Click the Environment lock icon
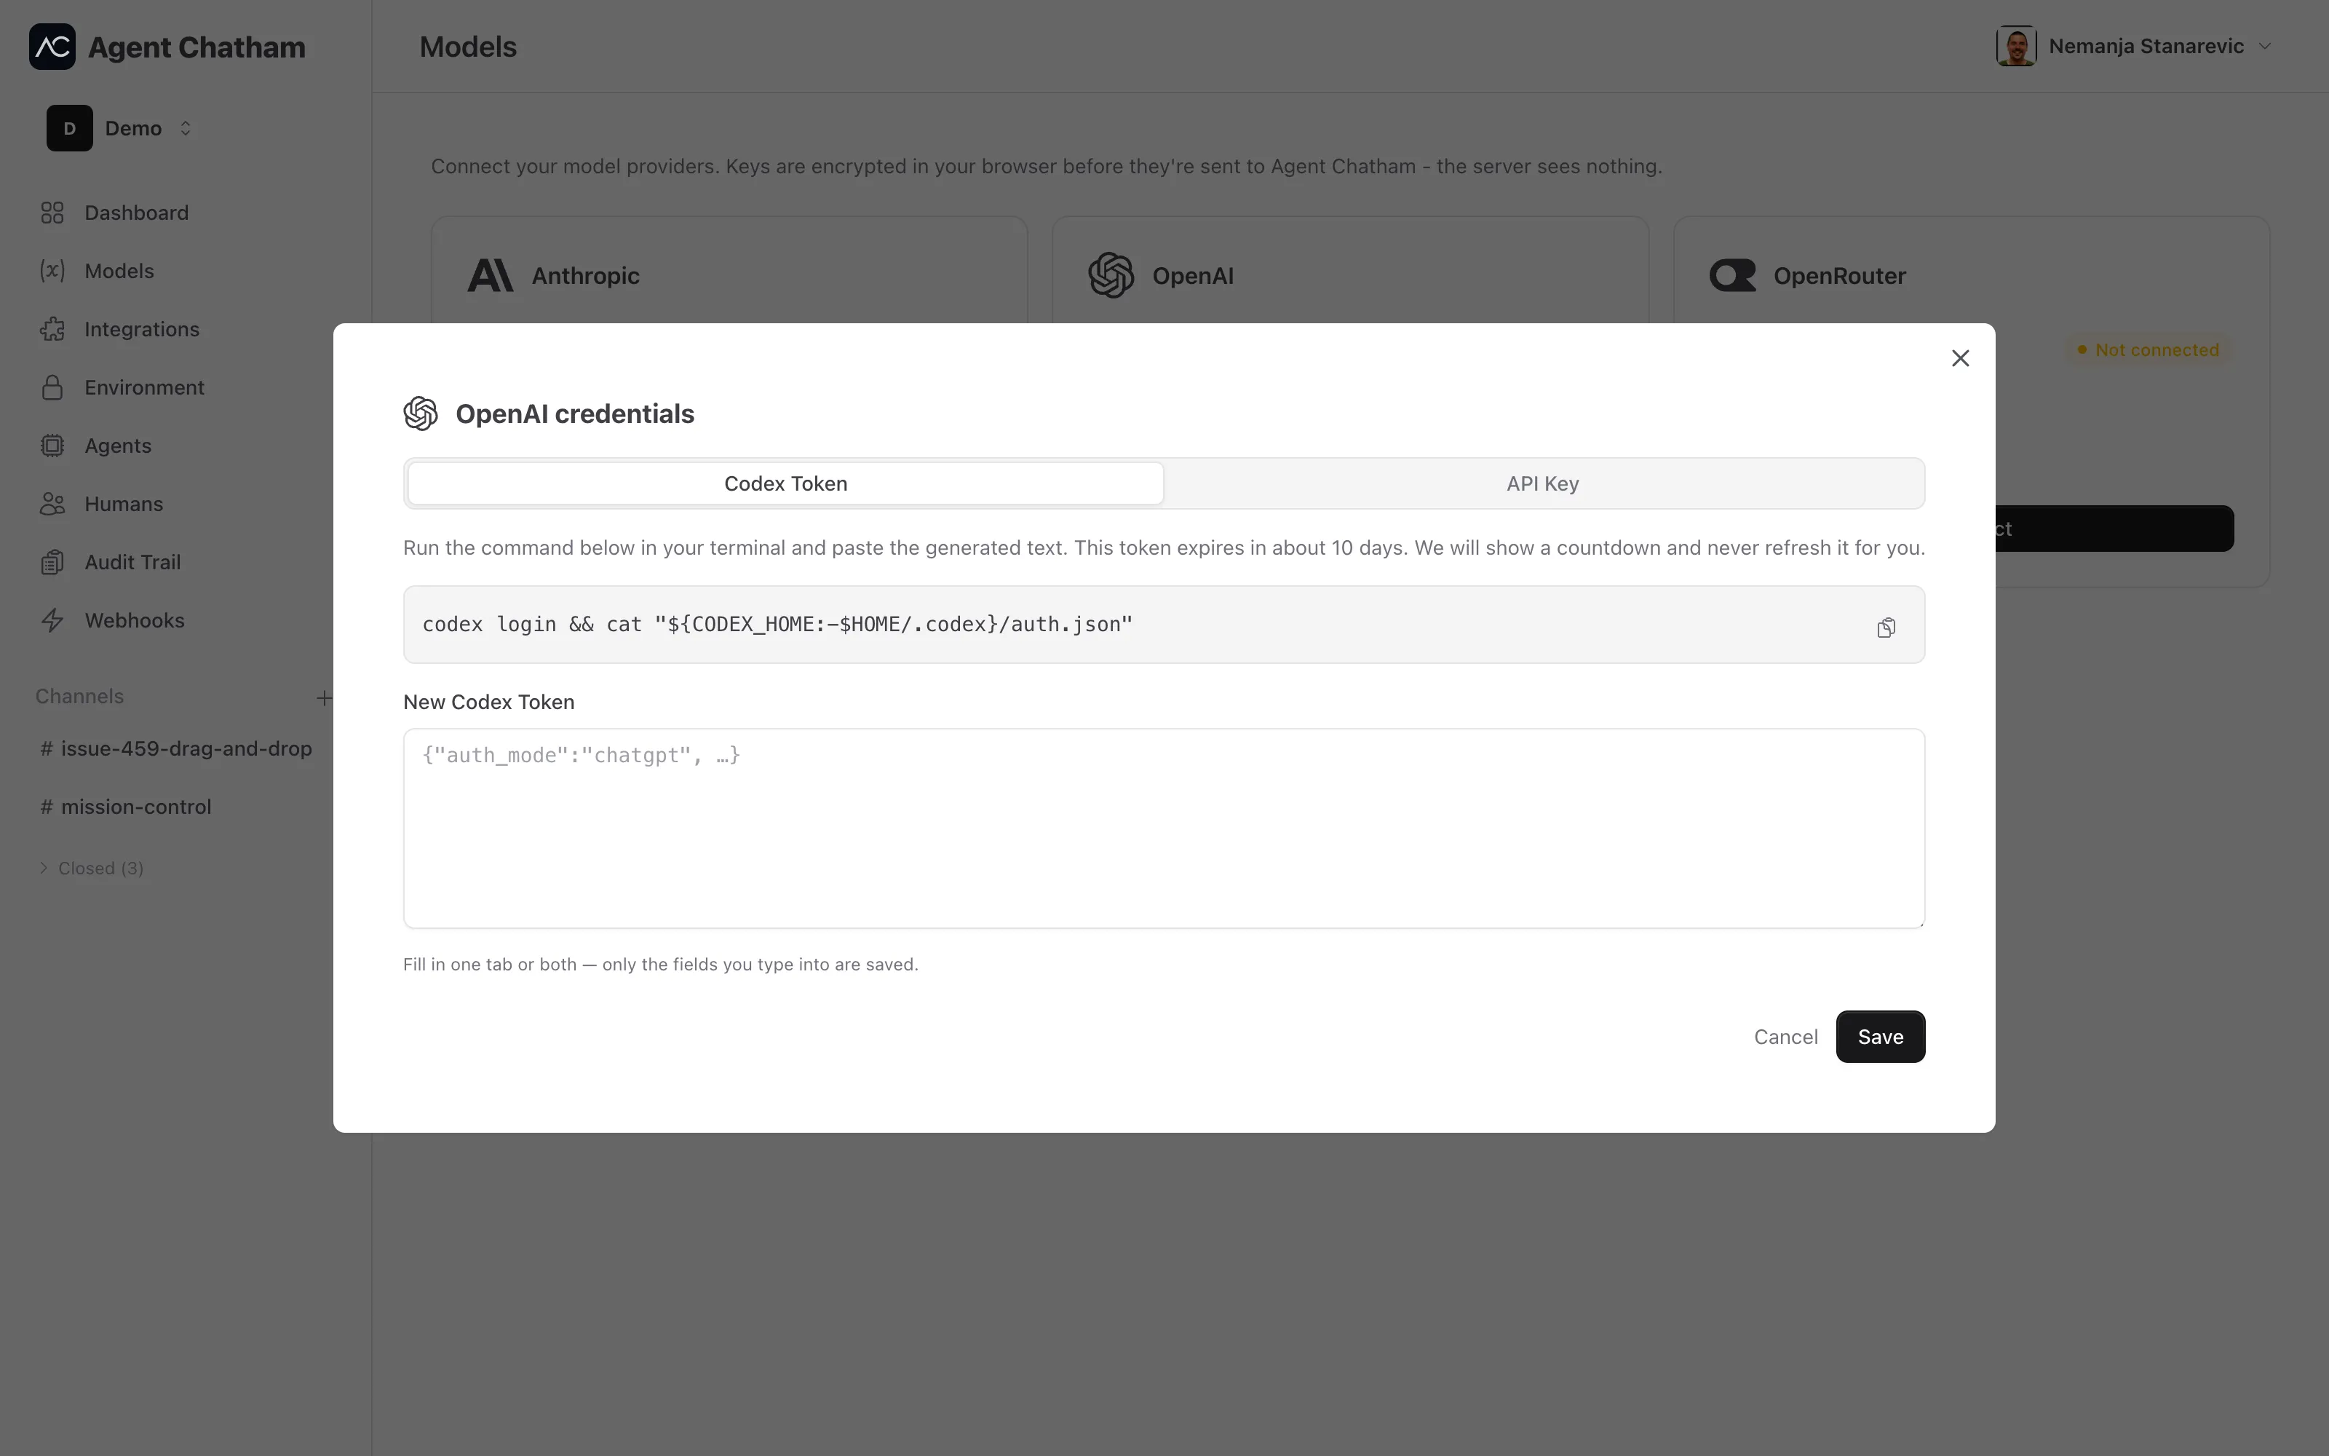This screenshot has height=1456, width=2329. 52,387
